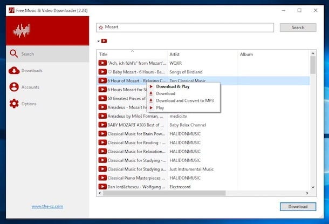Choose Download & Play from context menu
The image size is (329, 224).
(173, 86)
